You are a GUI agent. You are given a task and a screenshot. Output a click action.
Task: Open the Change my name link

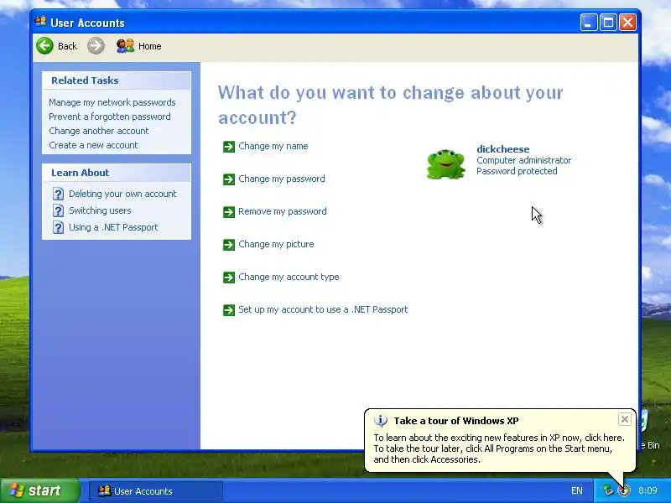(273, 146)
